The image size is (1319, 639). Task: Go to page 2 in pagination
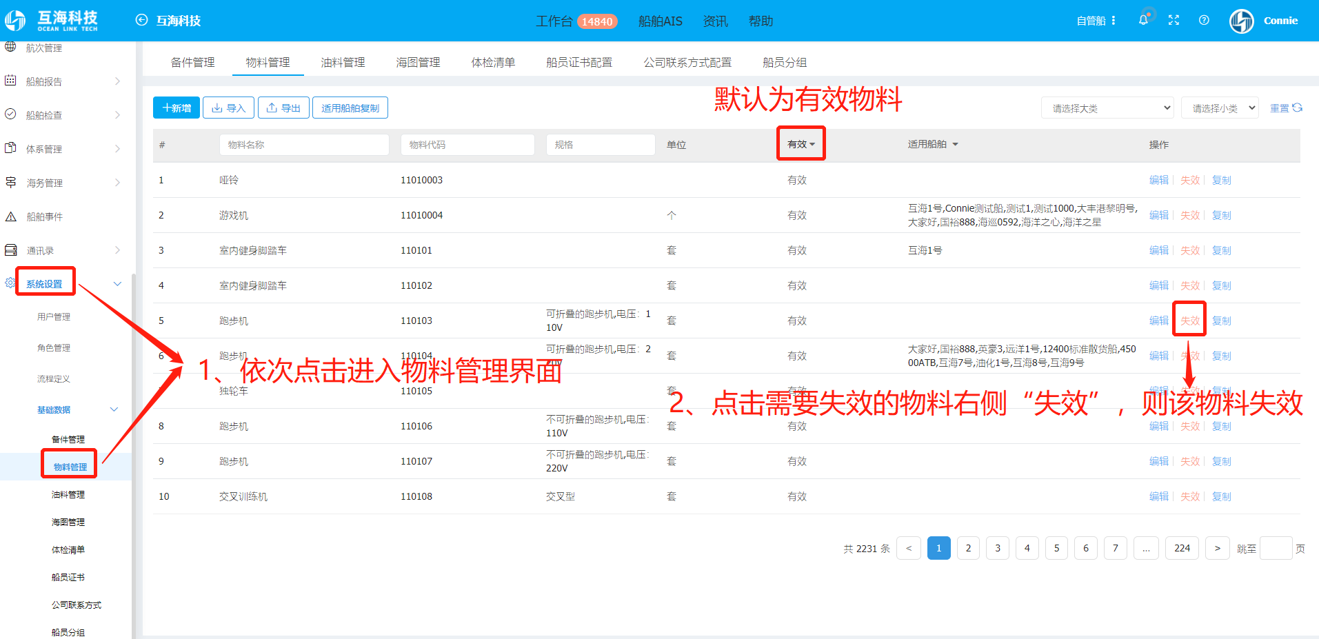(968, 548)
